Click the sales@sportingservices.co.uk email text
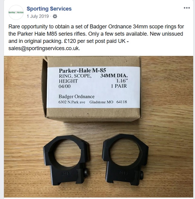Viewport: 195px width, 199px height. click(44, 48)
